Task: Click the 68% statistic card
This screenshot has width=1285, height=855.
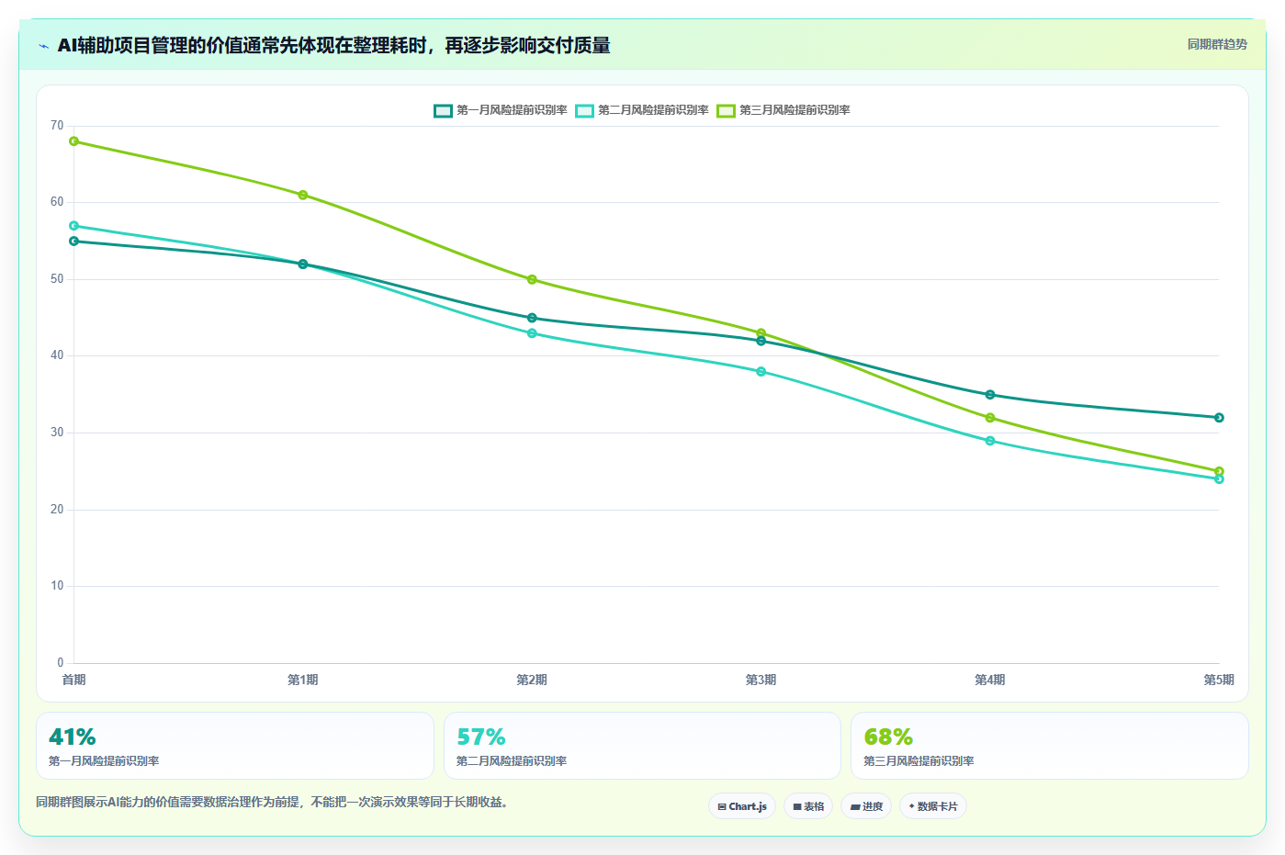Action: coord(1050,746)
